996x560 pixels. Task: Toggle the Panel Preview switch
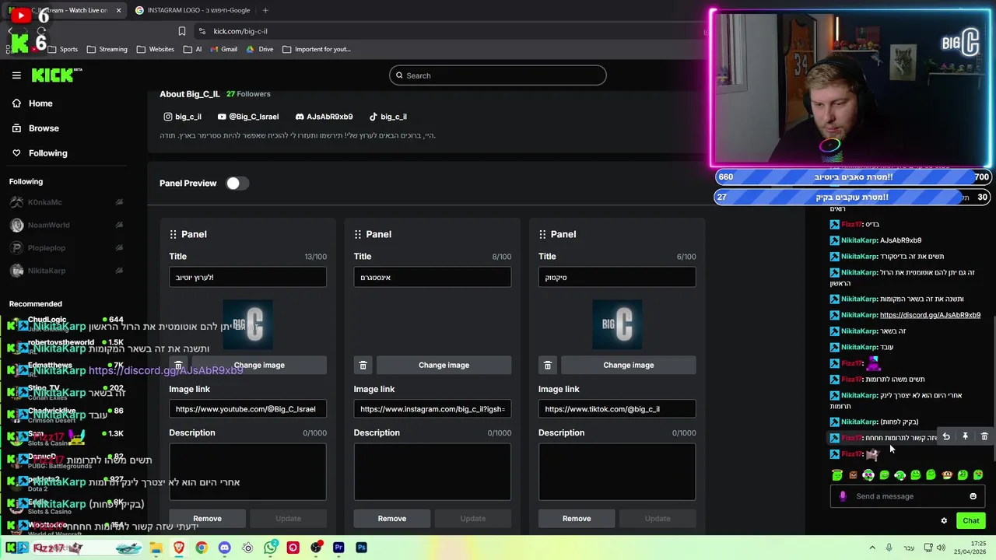click(237, 183)
